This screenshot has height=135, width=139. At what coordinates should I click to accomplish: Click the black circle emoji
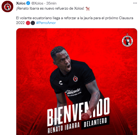(33, 23)
